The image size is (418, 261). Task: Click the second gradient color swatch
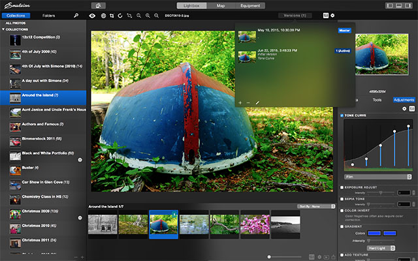coord(389,234)
